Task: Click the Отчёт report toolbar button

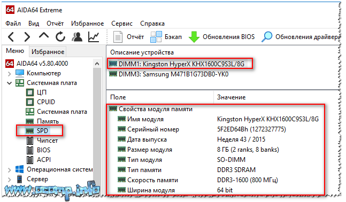Action: click(128, 37)
